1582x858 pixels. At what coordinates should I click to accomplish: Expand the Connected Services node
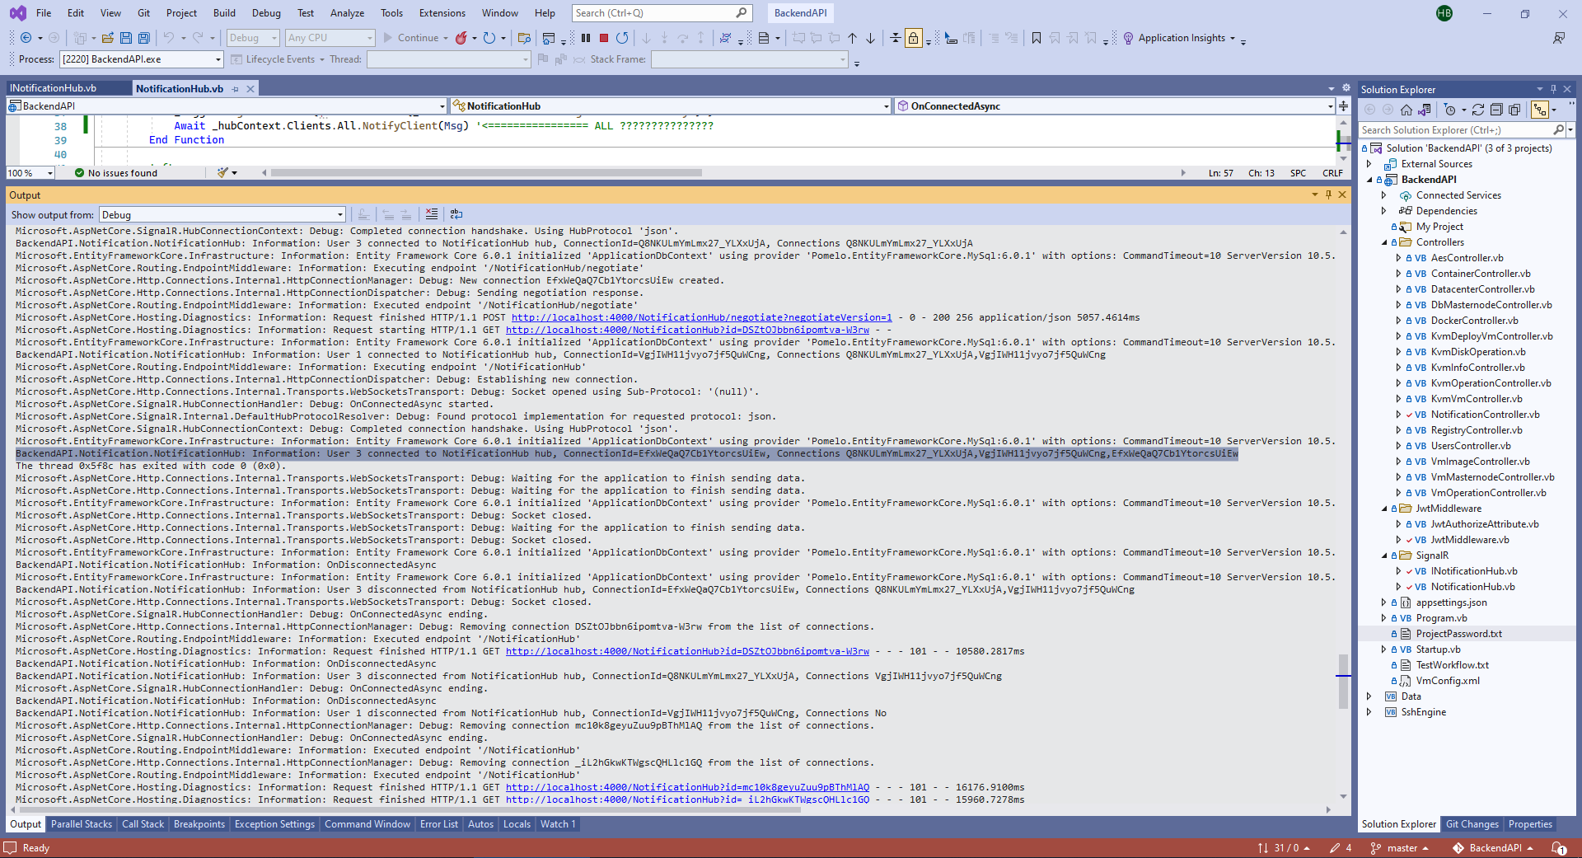1384,195
